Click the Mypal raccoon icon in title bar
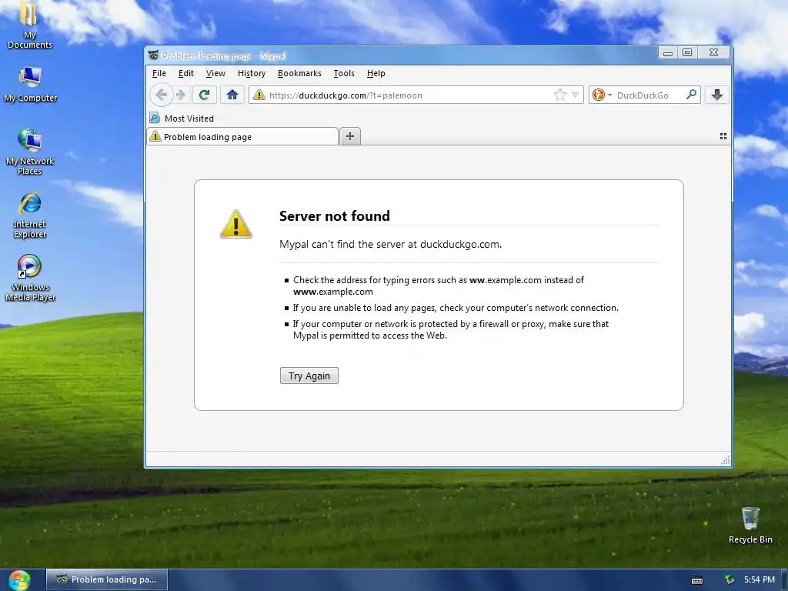 (x=153, y=55)
